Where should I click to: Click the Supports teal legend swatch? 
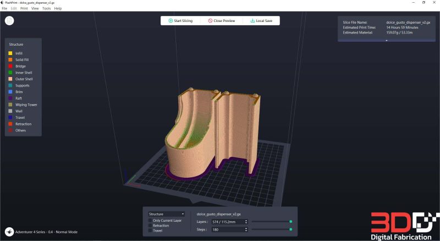coord(10,85)
